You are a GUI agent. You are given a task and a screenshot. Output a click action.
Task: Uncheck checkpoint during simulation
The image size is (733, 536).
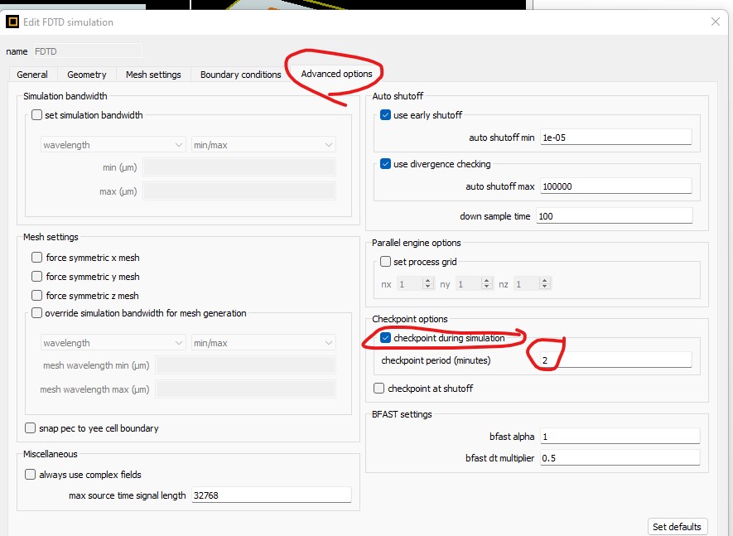point(385,338)
